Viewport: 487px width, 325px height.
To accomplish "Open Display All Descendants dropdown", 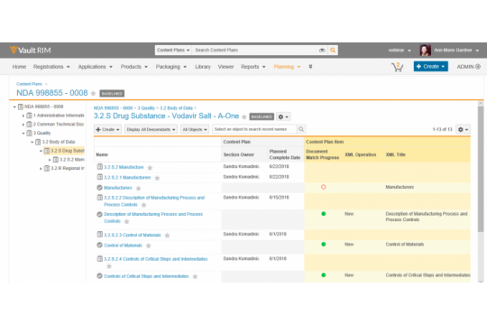I will 151,129.
